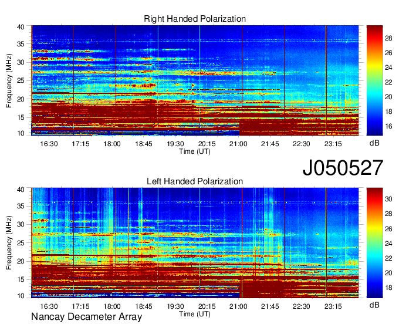
Task: Click the left-handed polarization spectrogram
Action: [x=195, y=242]
